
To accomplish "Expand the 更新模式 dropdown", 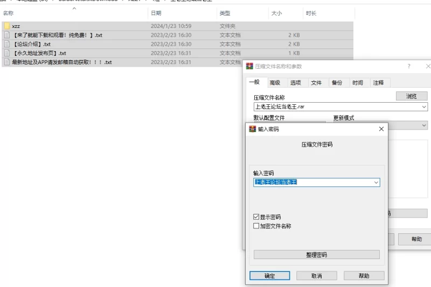I will [424, 125].
